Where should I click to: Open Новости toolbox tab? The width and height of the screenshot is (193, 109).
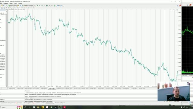[14, 103]
